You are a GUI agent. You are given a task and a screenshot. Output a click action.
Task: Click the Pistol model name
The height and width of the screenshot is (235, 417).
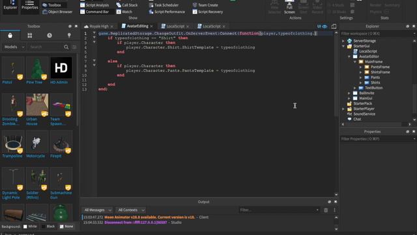pos(7,82)
